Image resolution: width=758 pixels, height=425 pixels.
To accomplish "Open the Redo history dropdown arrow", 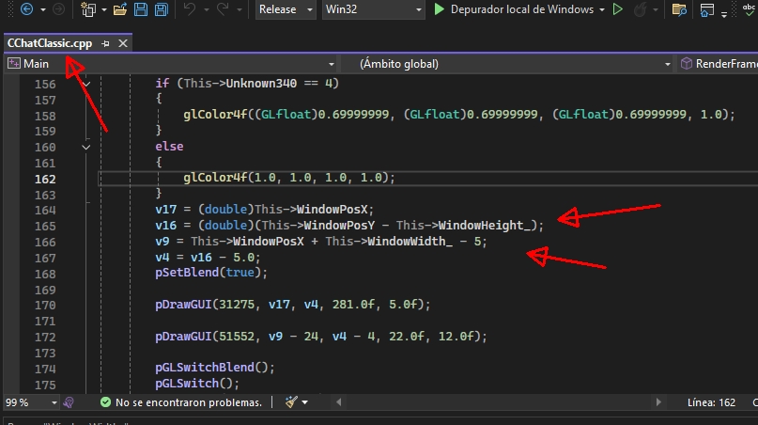I will point(240,9).
